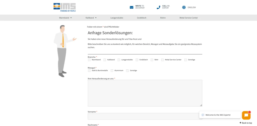
Task: Click the globe language icon
Action: 184,7
